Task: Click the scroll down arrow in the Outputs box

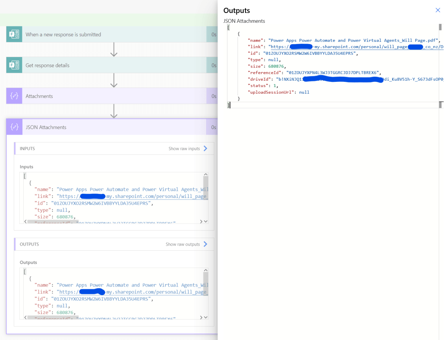Action: tap(205, 317)
